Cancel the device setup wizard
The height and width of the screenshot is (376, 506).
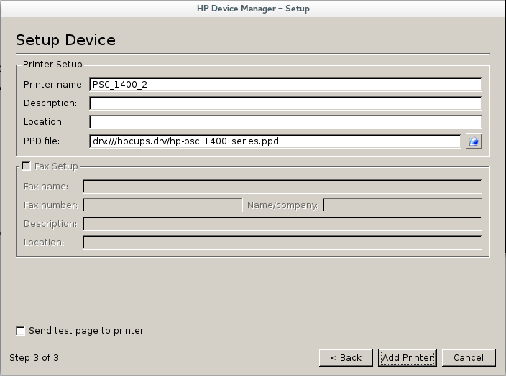pyautogui.click(x=469, y=358)
